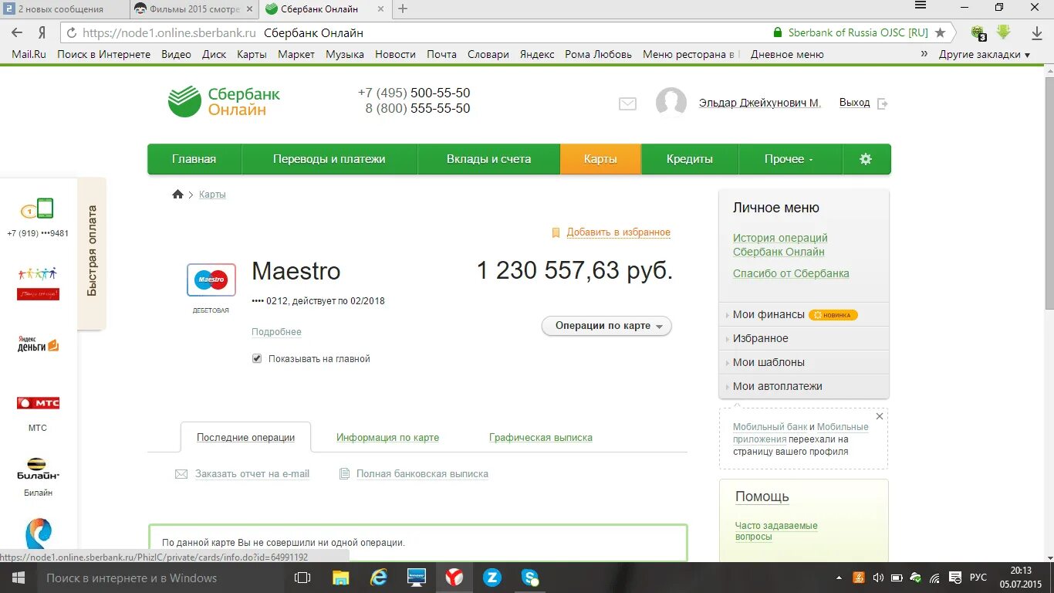Click Заказать отчет на e-mail link
Screen dimensions: 1054x593
pos(252,474)
